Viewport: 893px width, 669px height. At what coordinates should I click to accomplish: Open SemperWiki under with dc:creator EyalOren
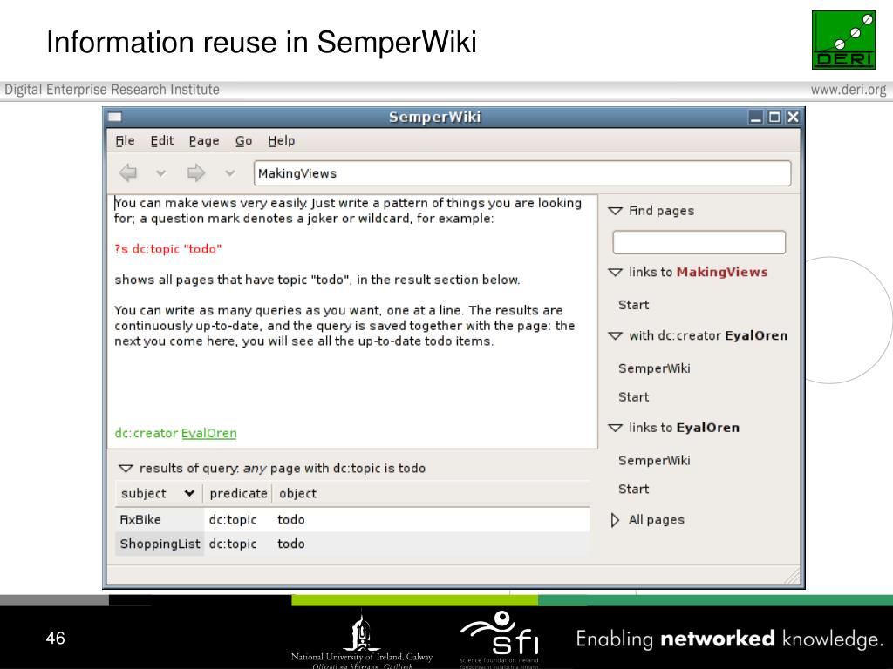tap(654, 368)
